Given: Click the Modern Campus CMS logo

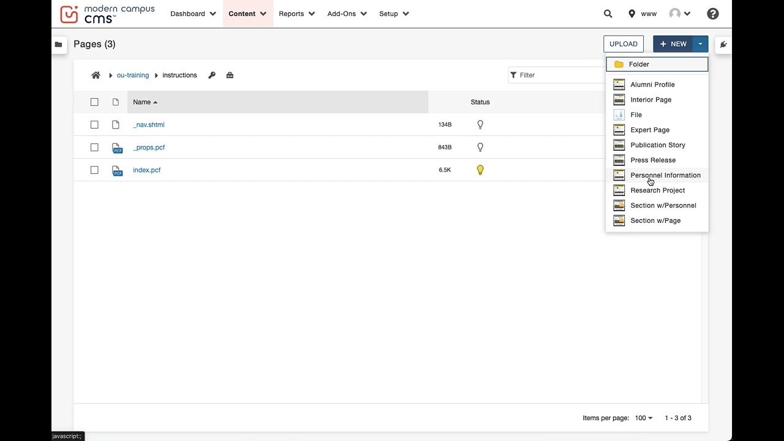Looking at the screenshot, I should (107, 13).
